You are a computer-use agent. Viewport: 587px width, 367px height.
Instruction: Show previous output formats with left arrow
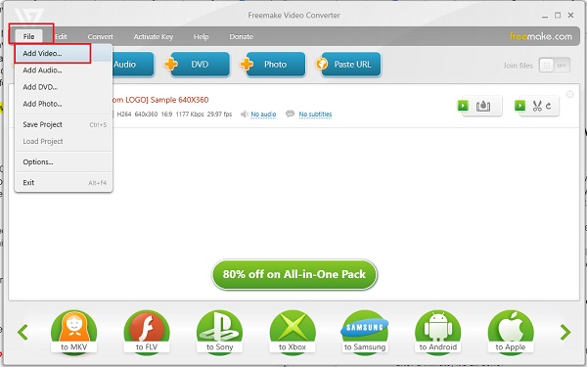[23, 332]
